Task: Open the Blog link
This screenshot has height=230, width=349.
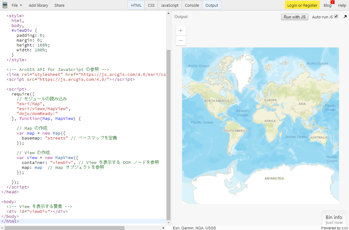Action: tap(328, 5)
